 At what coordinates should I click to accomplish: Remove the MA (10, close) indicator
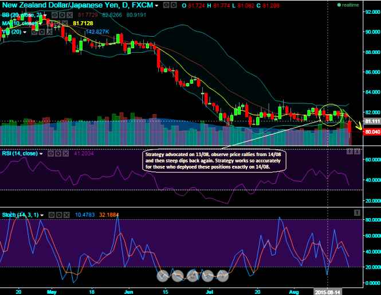point(64,24)
